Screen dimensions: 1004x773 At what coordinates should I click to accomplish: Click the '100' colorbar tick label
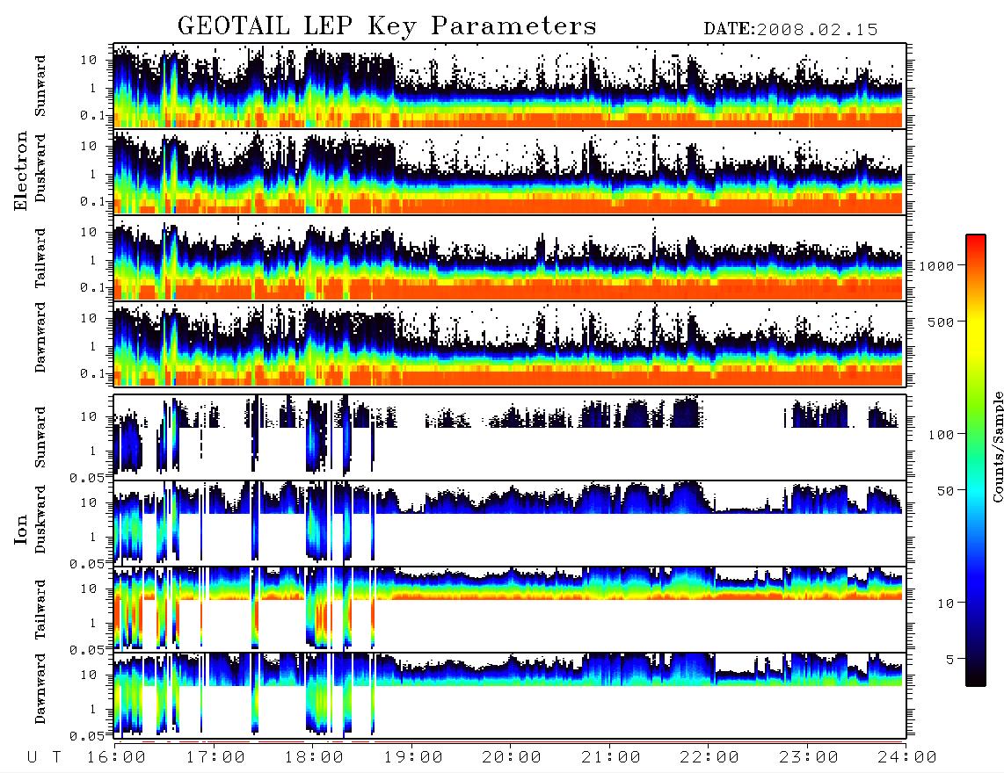942,435
